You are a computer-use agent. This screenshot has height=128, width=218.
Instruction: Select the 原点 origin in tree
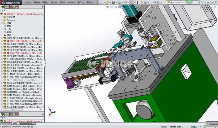pos(9,35)
